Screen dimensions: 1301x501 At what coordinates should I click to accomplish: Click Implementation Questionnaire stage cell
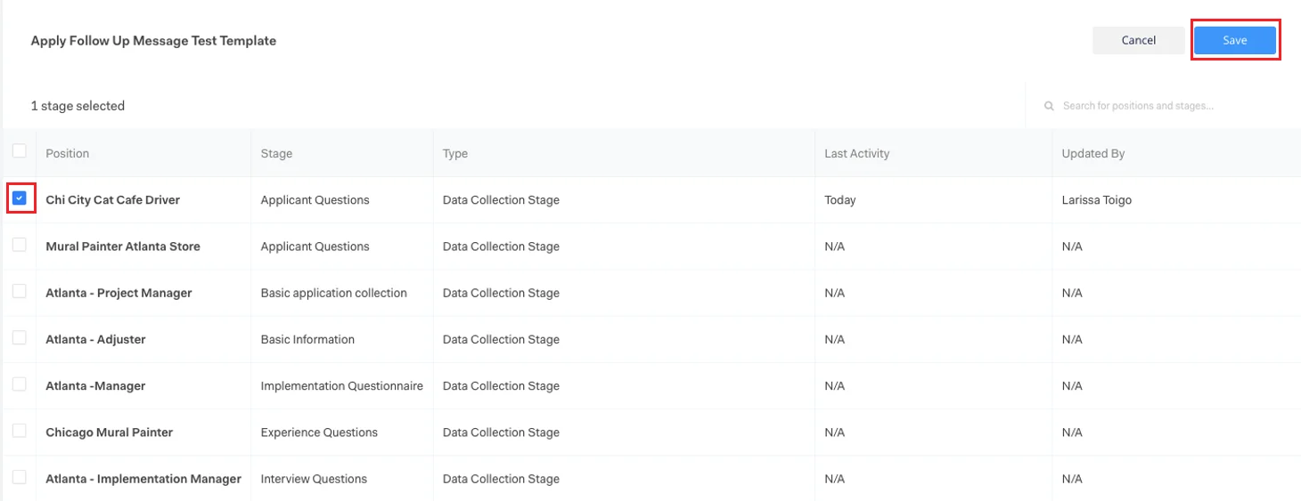(x=342, y=386)
